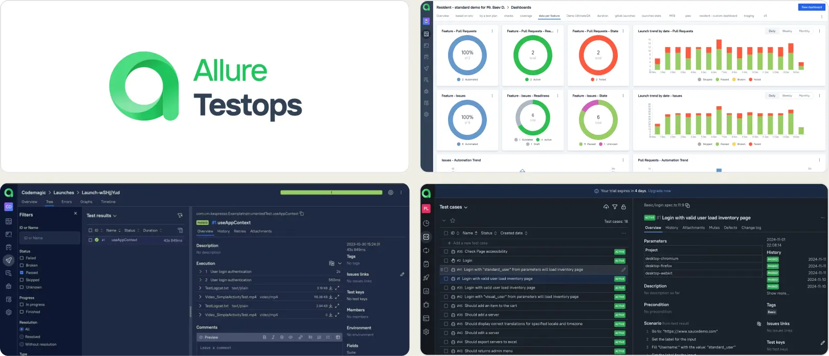Uncheck the Passed status filter
This screenshot has height=356, width=829.
tap(21, 273)
